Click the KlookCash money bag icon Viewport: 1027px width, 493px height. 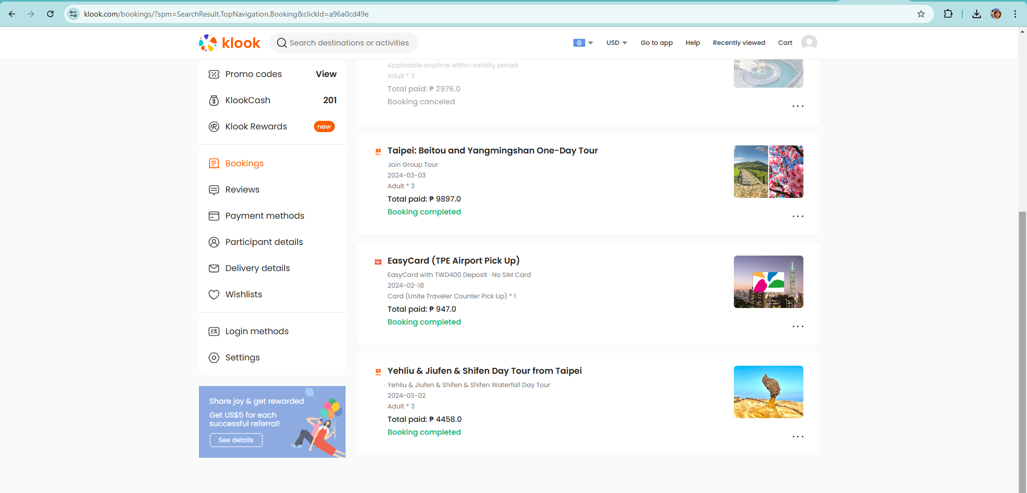[x=214, y=101]
